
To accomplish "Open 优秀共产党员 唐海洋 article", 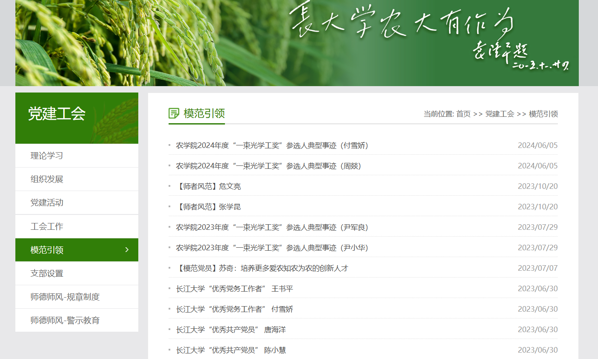I will (x=231, y=330).
